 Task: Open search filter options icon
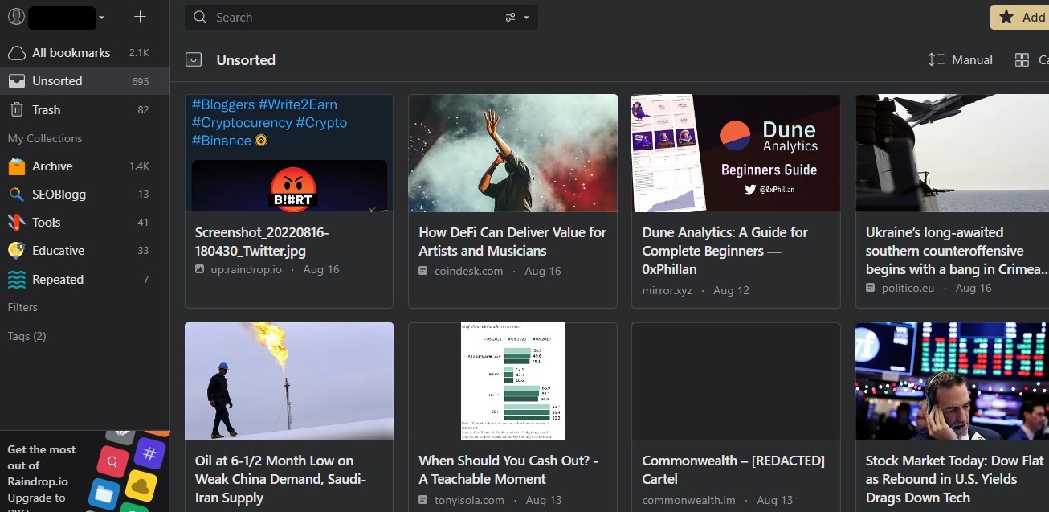point(511,18)
